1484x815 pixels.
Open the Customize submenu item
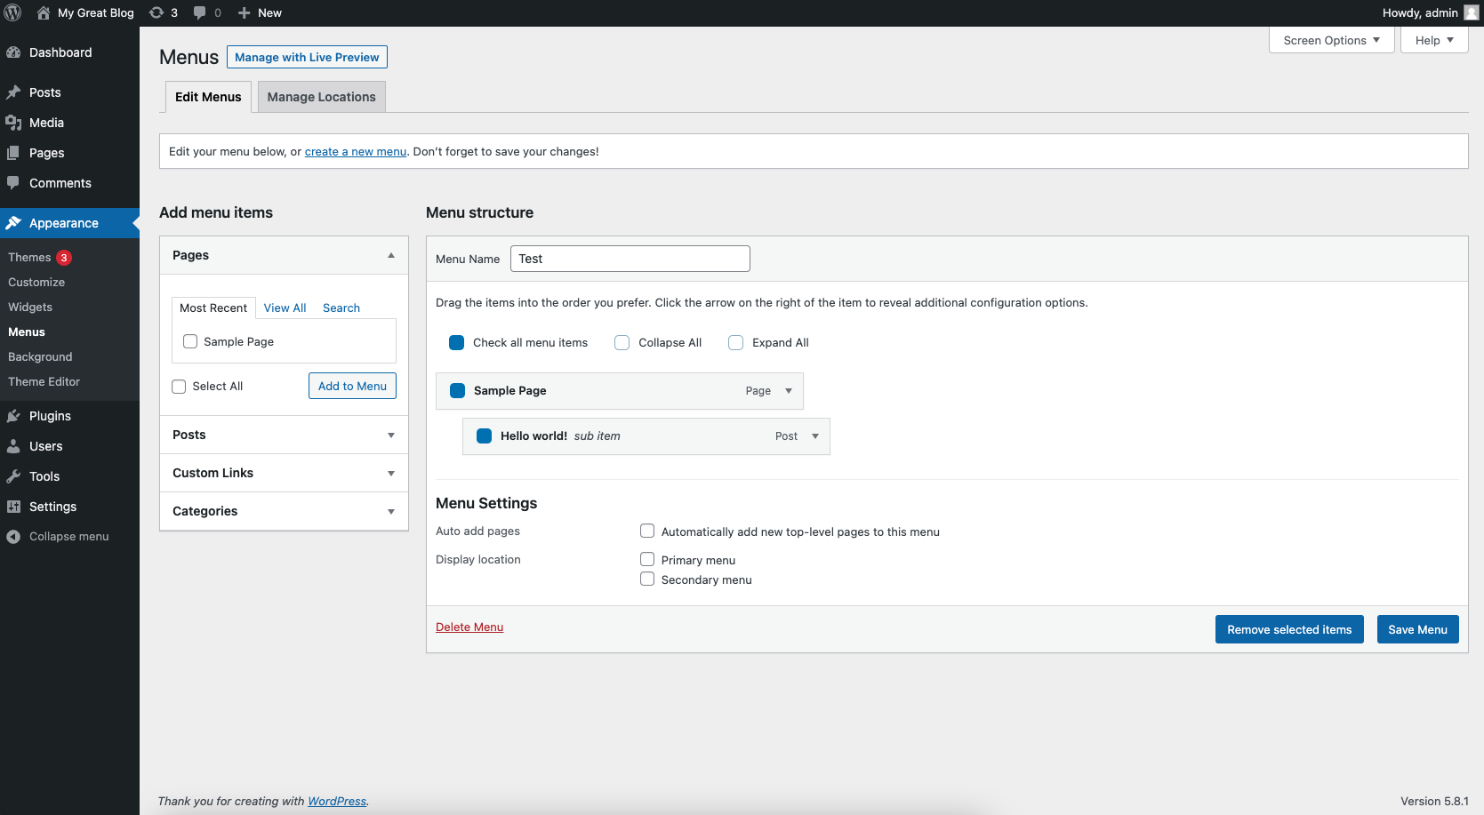coord(36,282)
